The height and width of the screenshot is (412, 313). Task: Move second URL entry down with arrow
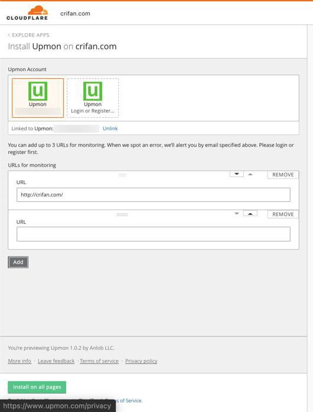tap(237, 213)
